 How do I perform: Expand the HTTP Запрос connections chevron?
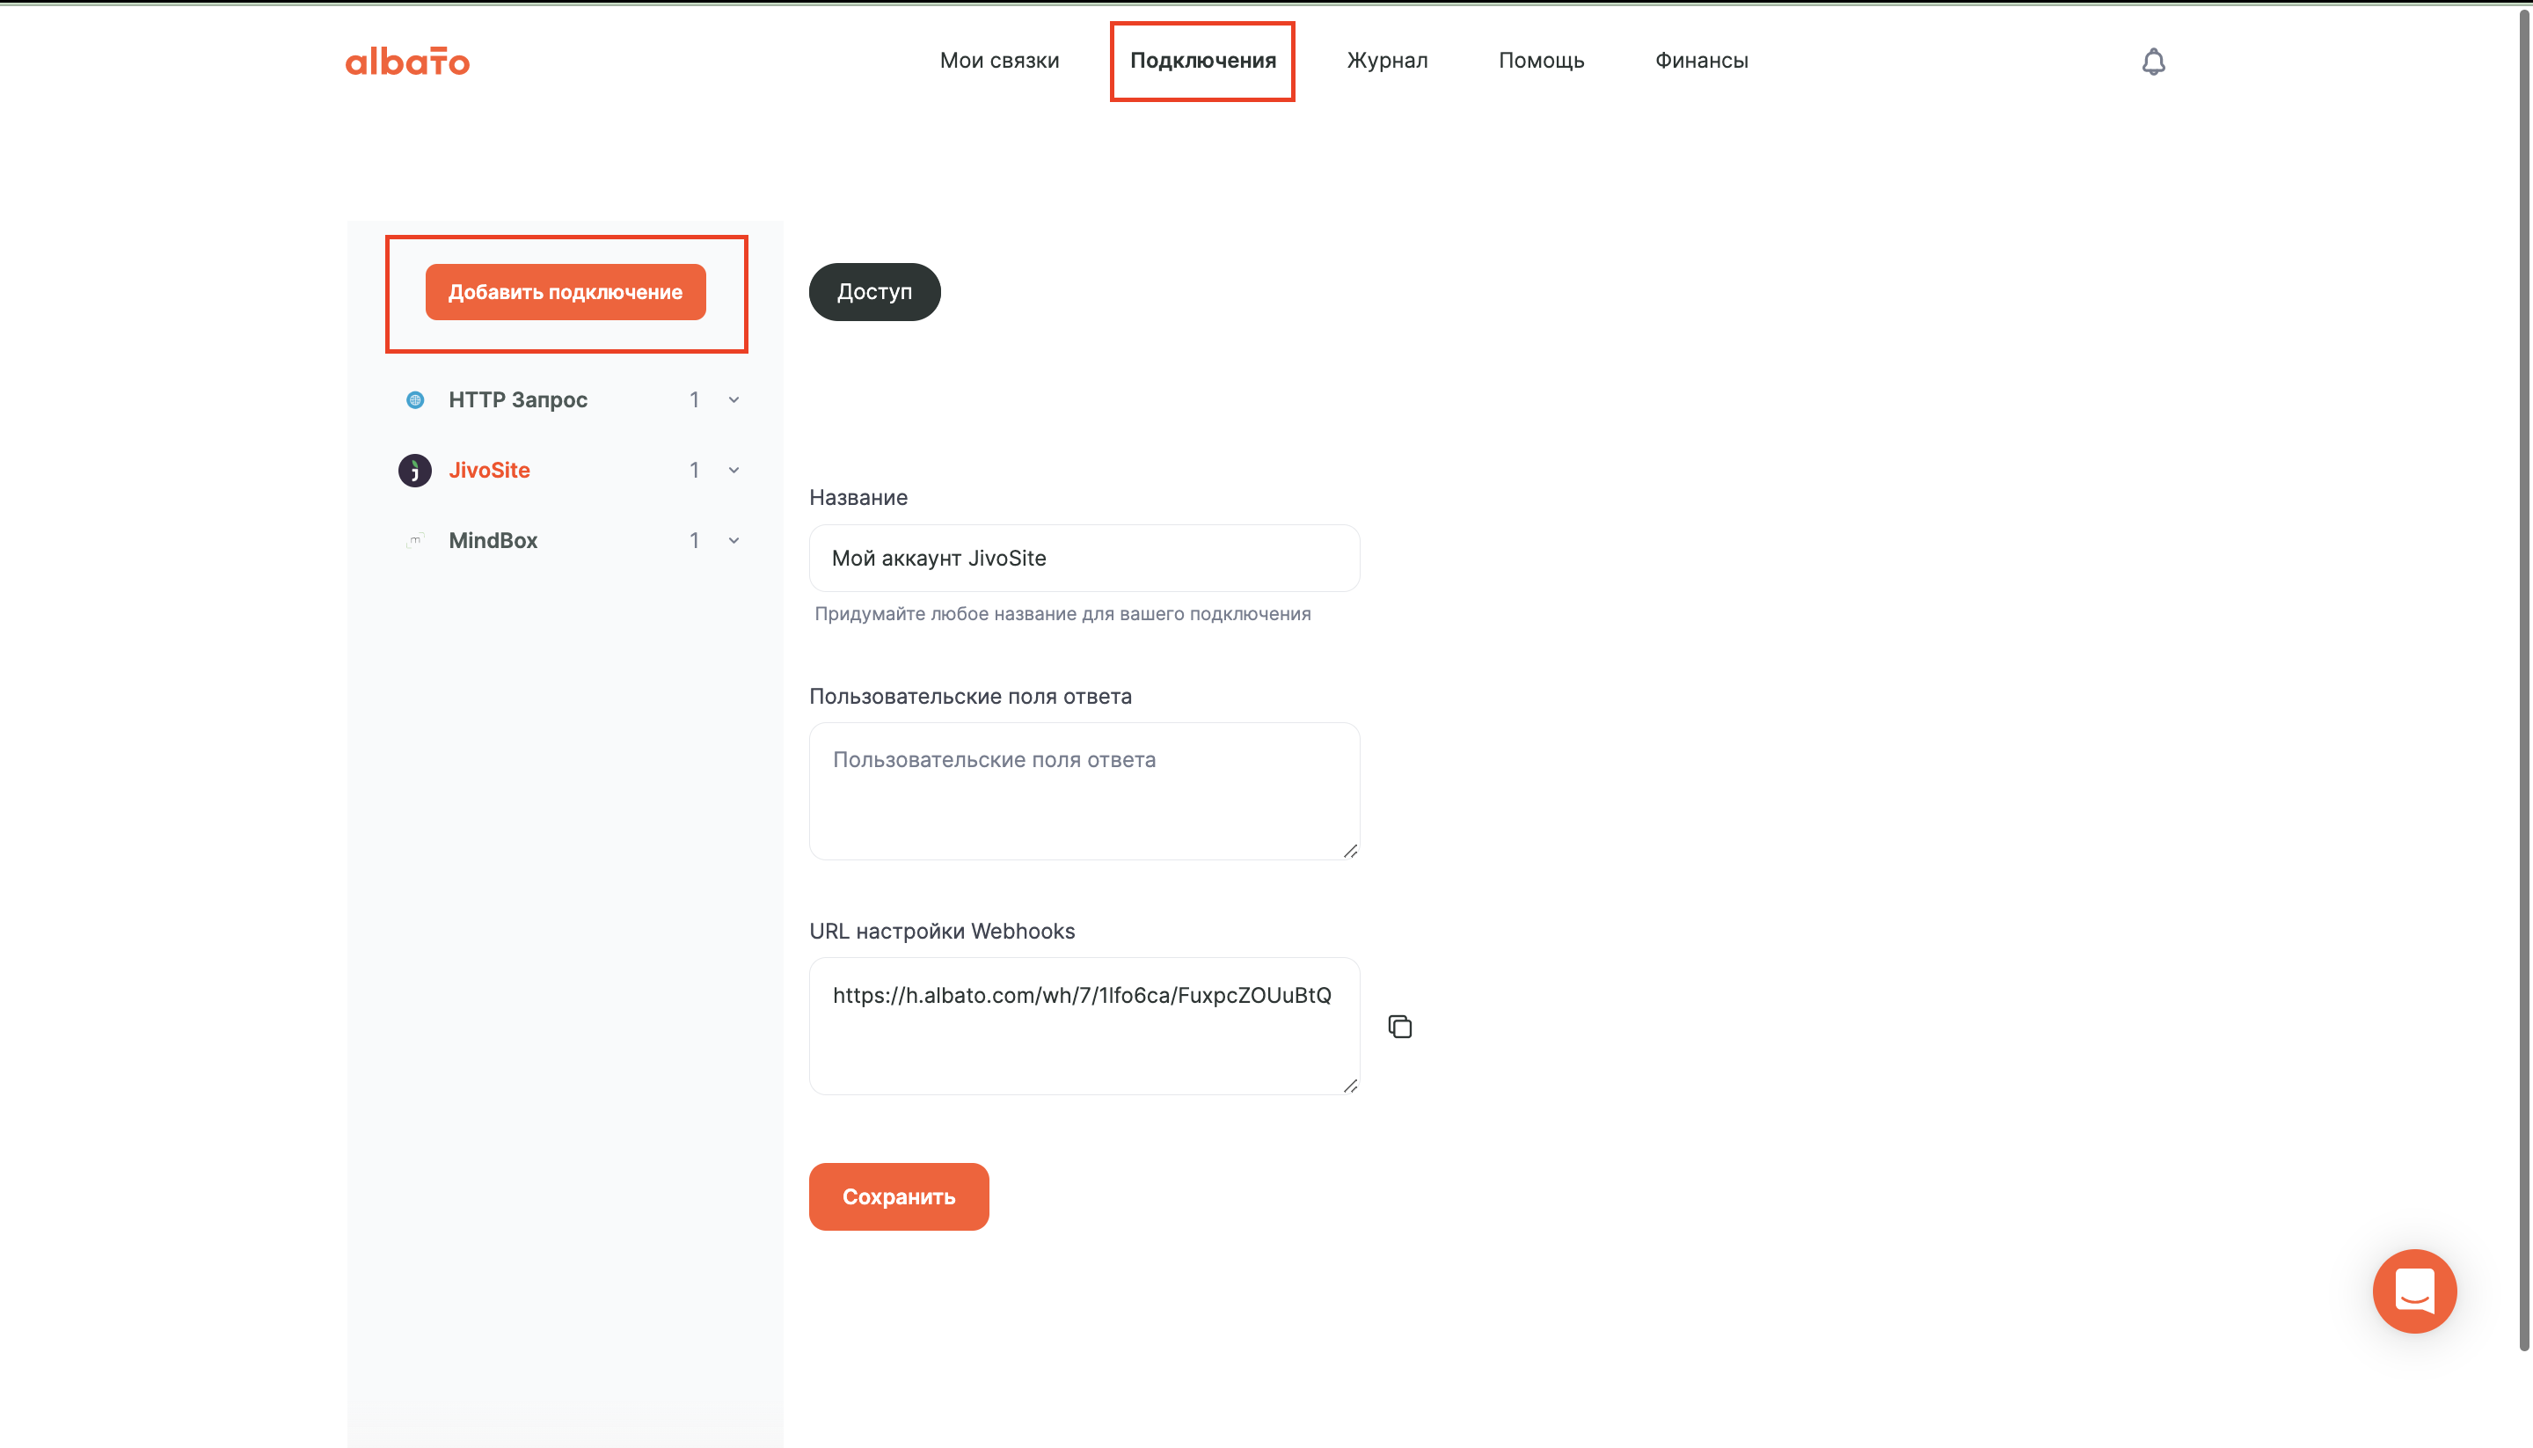point(734,399)
